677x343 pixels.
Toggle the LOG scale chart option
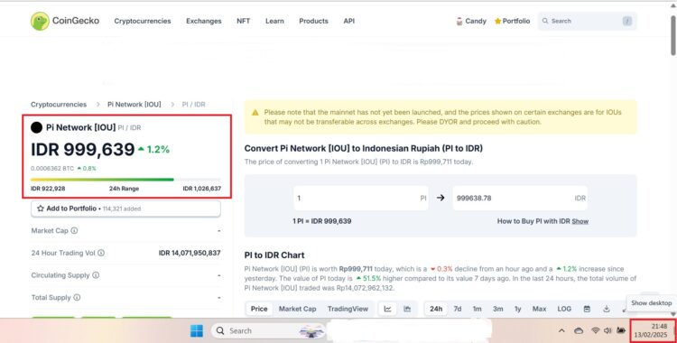564,309
